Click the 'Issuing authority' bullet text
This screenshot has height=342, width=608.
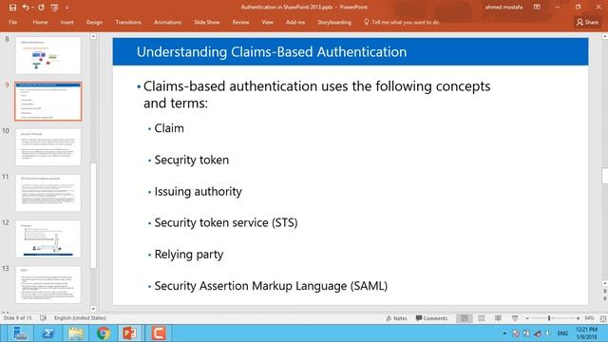(x=199, y=192)
